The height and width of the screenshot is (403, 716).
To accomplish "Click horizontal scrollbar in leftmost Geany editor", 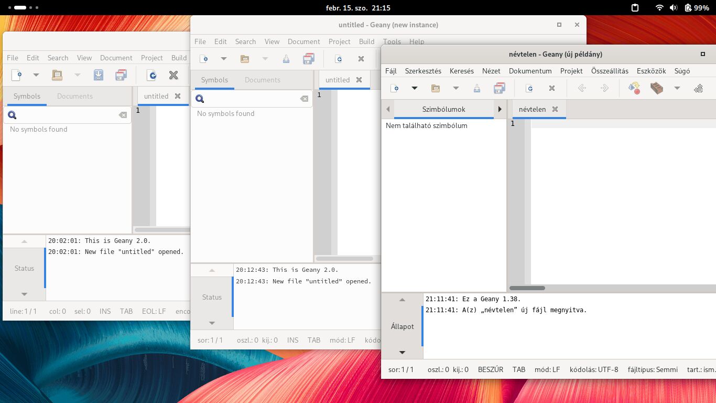I will point(161,230).
